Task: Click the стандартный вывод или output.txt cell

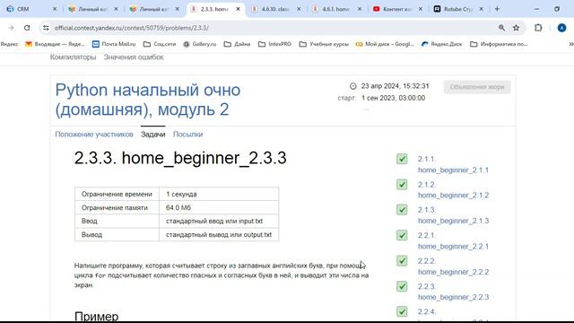Action: point(219,235)
